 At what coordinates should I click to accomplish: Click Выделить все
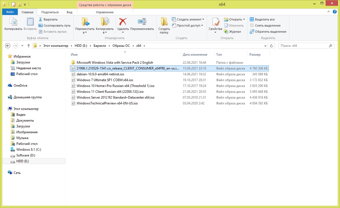tap(262, 19)
